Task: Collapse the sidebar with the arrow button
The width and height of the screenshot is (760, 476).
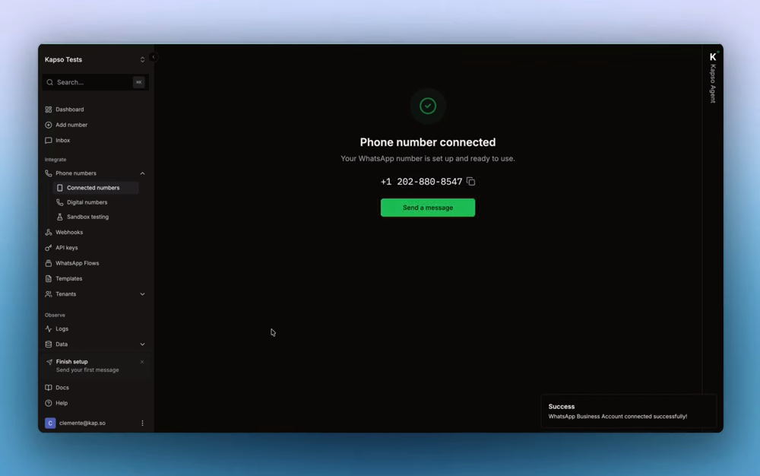Action: click(154, 57)
